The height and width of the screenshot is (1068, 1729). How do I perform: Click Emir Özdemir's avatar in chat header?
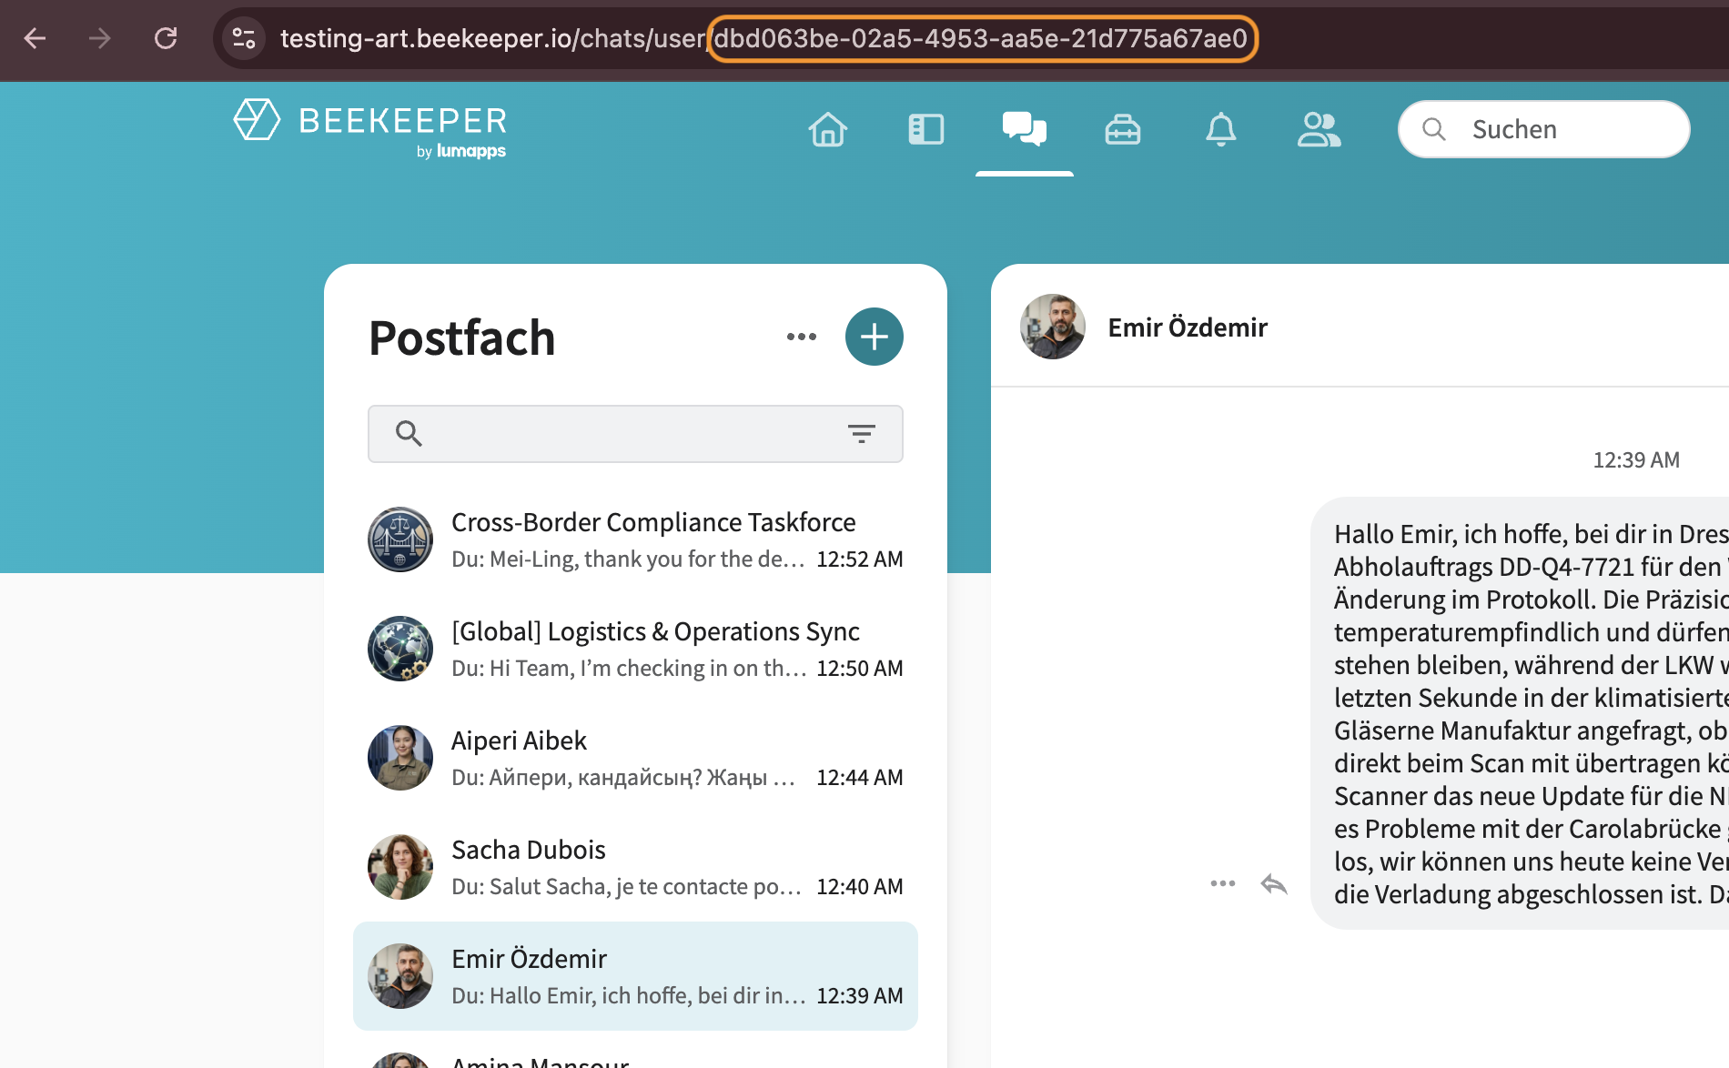[x=1053, y=327]
